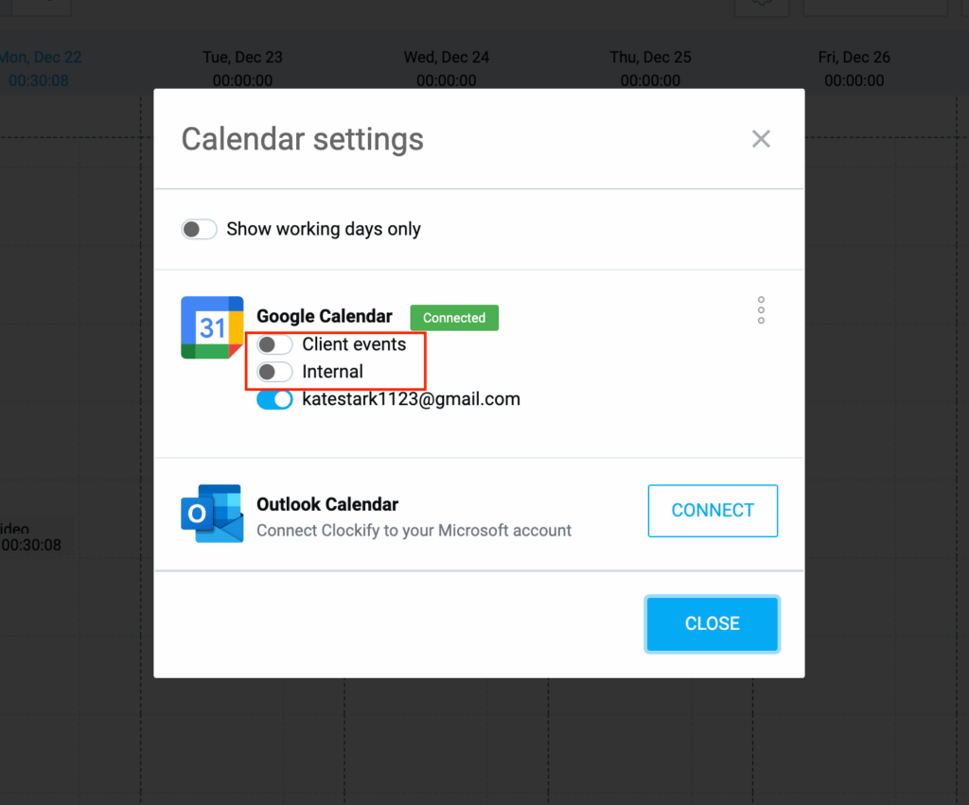The height and width of the screenshot is (805, 969).
Task: Disable the katestark1123@gmail.com calendar toggle
Action: tap(274, 400)
